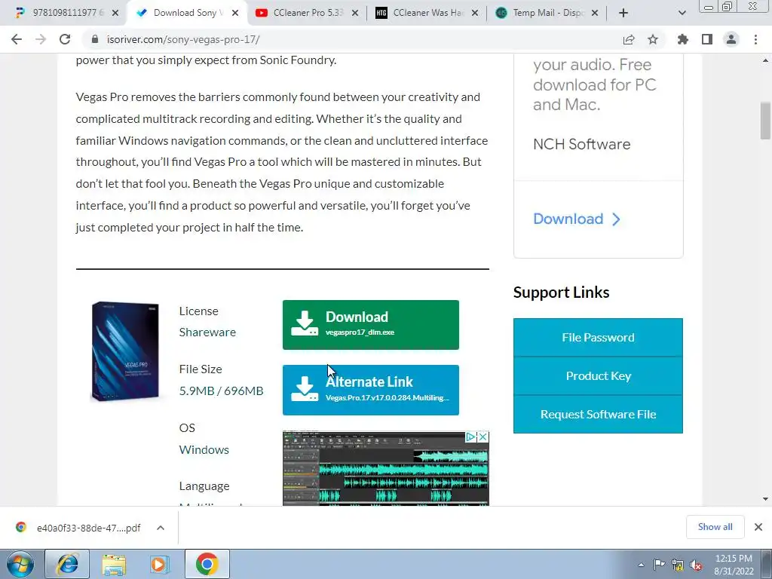Open the Windows Start menu
This screenshot has height=579, width=772.
click(x=20, y=564)
